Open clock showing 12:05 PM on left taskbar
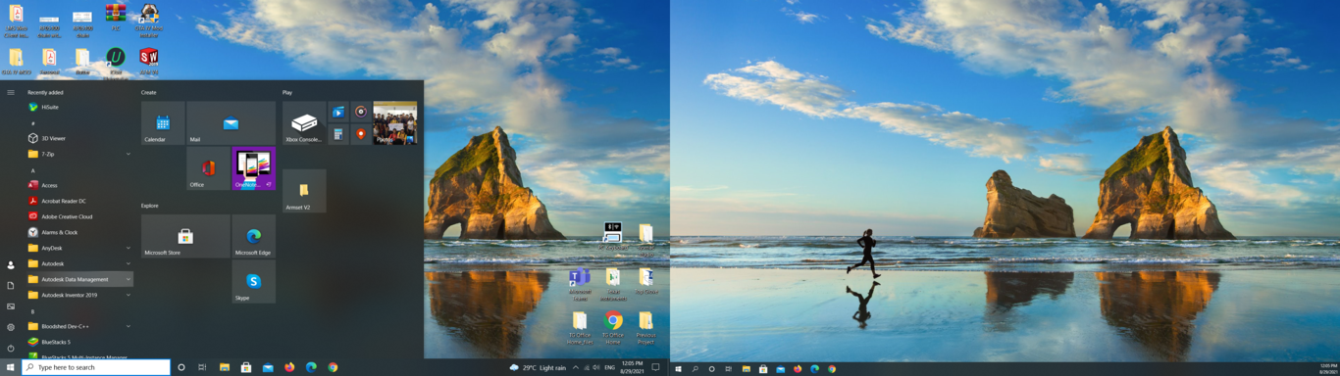1340x376 pixels. click(633, 367)
